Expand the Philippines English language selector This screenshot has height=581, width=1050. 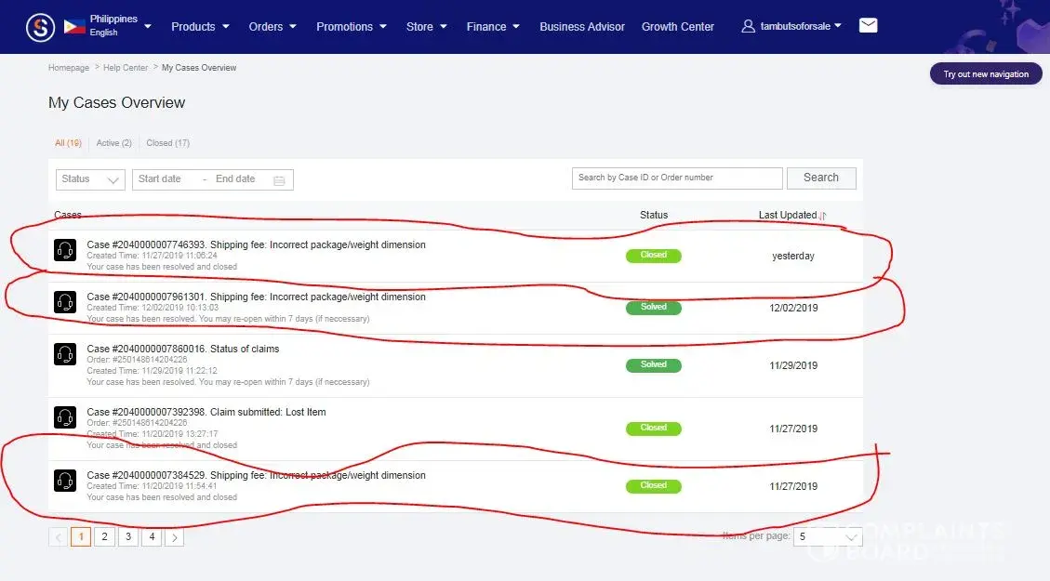click(x=108, y=26)
